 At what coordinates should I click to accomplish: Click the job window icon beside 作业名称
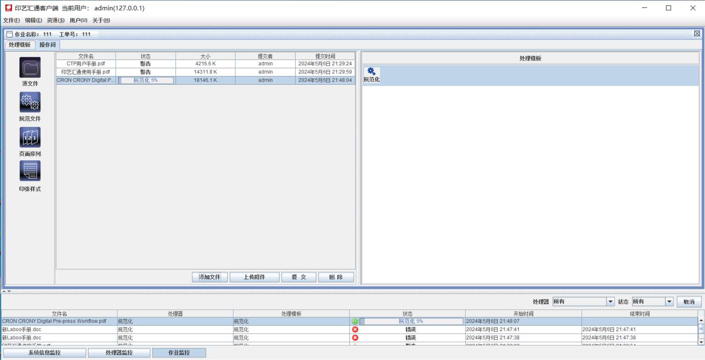[9, 34]
